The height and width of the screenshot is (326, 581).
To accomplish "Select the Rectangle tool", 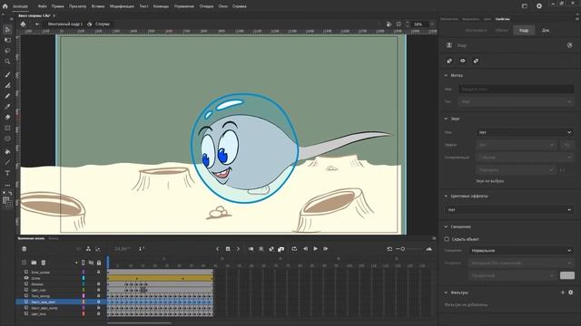I will point(7,129).
